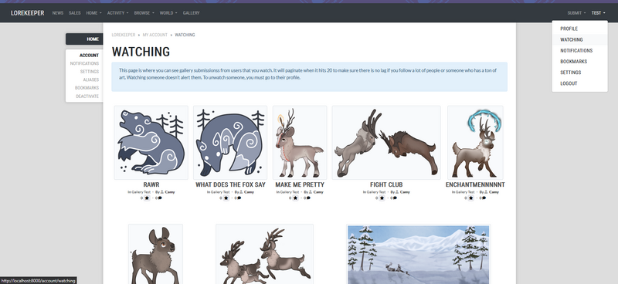This screenshot has width=618, height=284.
Task: Click the Fight Club title link
Action: pyautogui.click(x=386, y=184)
